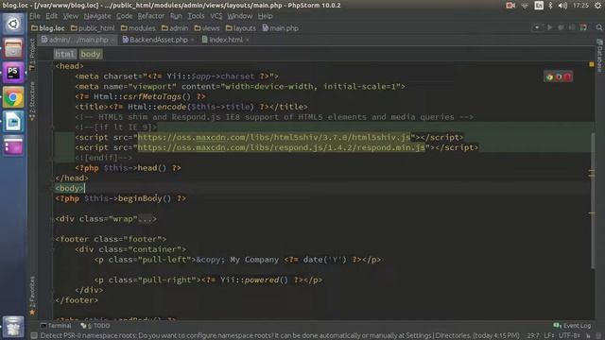This screenshot has height=340, width=605.
Task: Open run configuration dropdown
Action: click(x=537, y=27)
